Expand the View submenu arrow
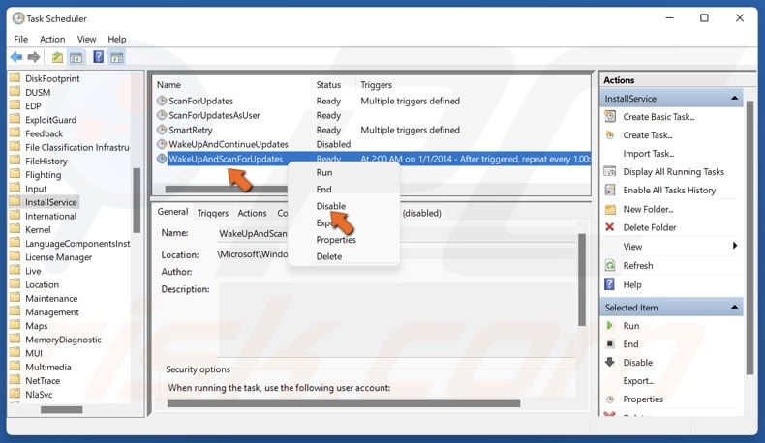The image size is (765, 443). click(x=735, y=246)
